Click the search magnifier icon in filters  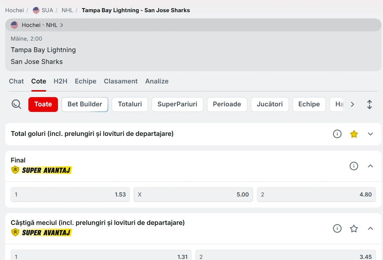pyautogui.click(x=16, y=105)
